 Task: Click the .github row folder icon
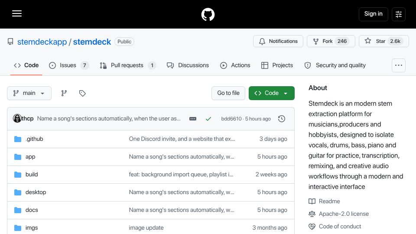coord(18,139)
